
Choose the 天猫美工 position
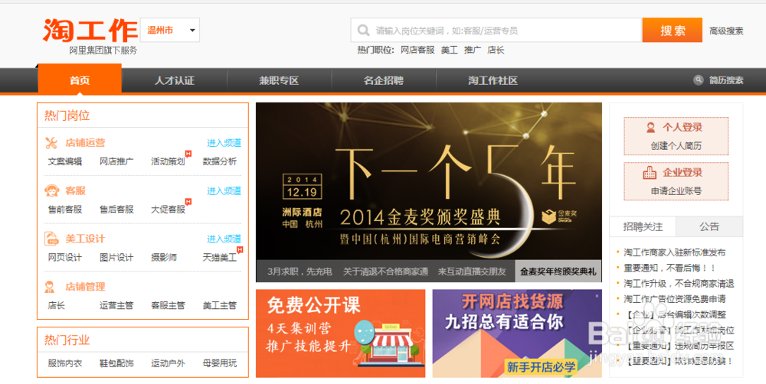tap(220, 257)
